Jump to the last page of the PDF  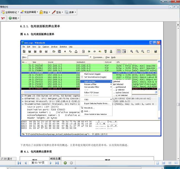coord(57,163)
